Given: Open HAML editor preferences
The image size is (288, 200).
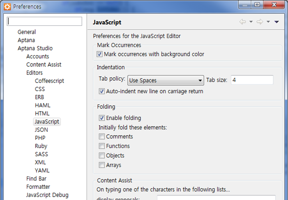Looking at the screenshot, I should (43, 106).
